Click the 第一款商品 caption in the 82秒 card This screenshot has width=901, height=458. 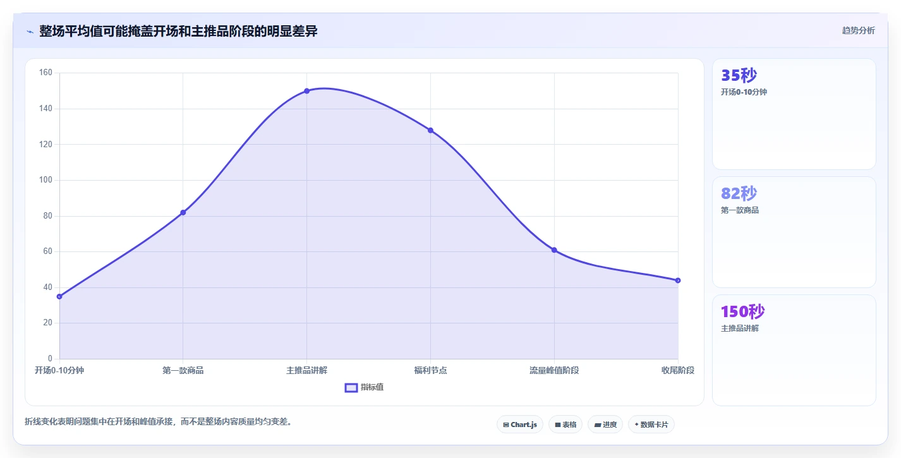click(740, 210)
